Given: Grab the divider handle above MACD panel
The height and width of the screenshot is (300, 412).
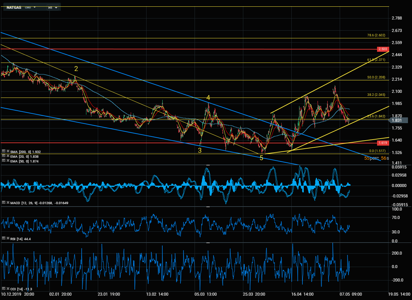Looking at the screenshot, I should click(x=208, y=165).
